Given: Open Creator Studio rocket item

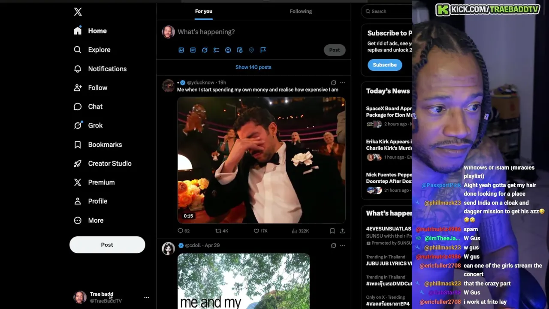Looking at the screenshot, I should 103,164.
